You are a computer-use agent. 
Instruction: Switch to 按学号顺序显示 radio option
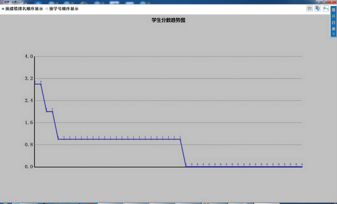(x=47, y=9)
